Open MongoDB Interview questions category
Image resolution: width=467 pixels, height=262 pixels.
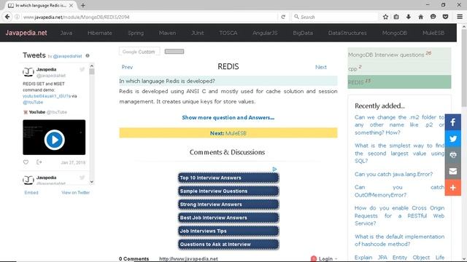pyautogui.click(x=399, y=55)
